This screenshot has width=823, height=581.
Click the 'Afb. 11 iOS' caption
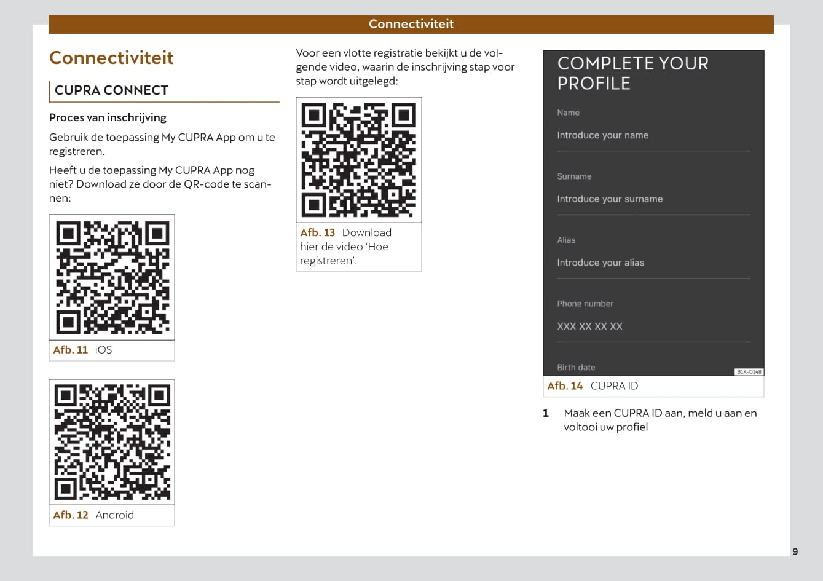click(82, 350)
